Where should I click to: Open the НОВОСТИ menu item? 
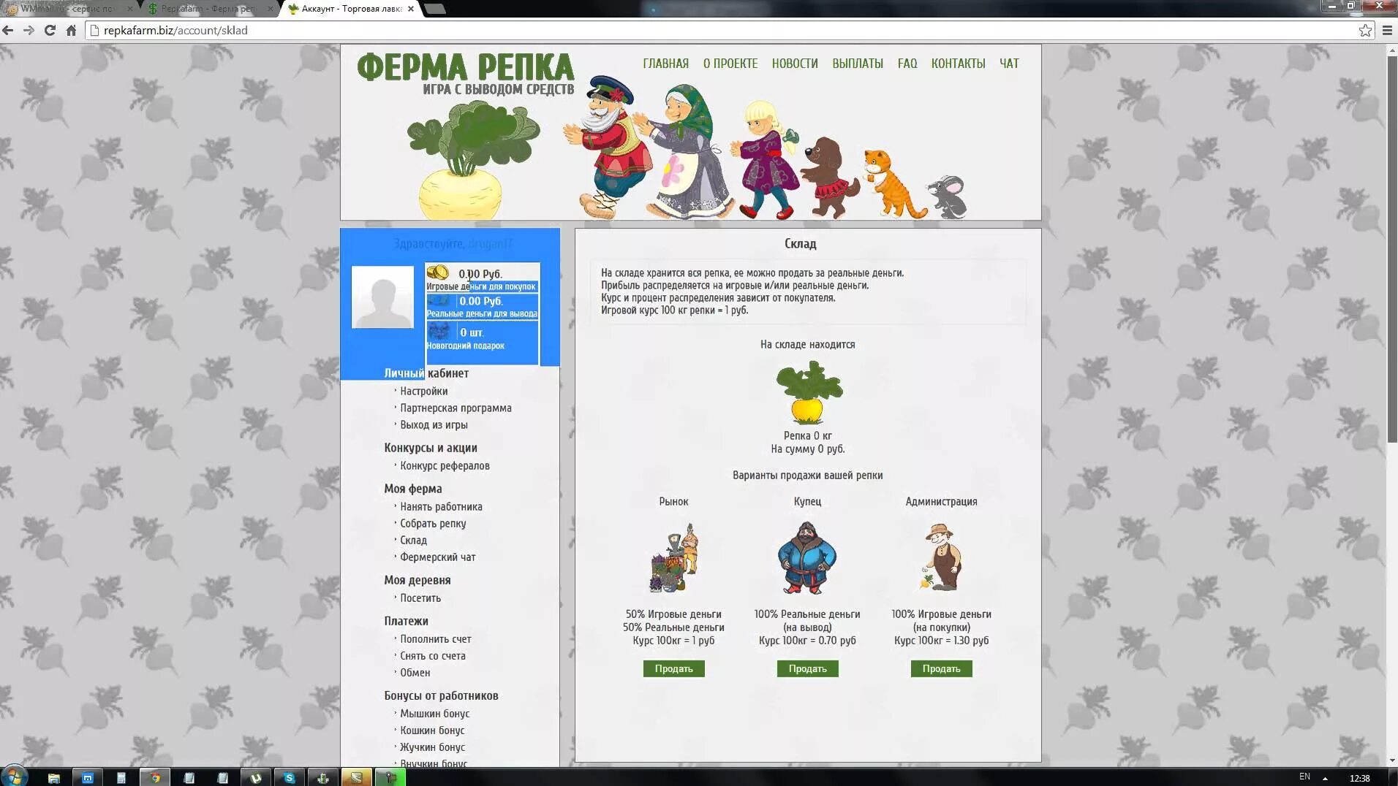795,64
